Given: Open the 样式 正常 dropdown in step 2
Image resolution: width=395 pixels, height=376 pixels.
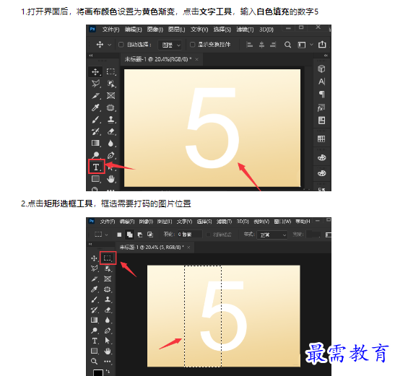Looking at the screenshot, I should tap(272, 235).
